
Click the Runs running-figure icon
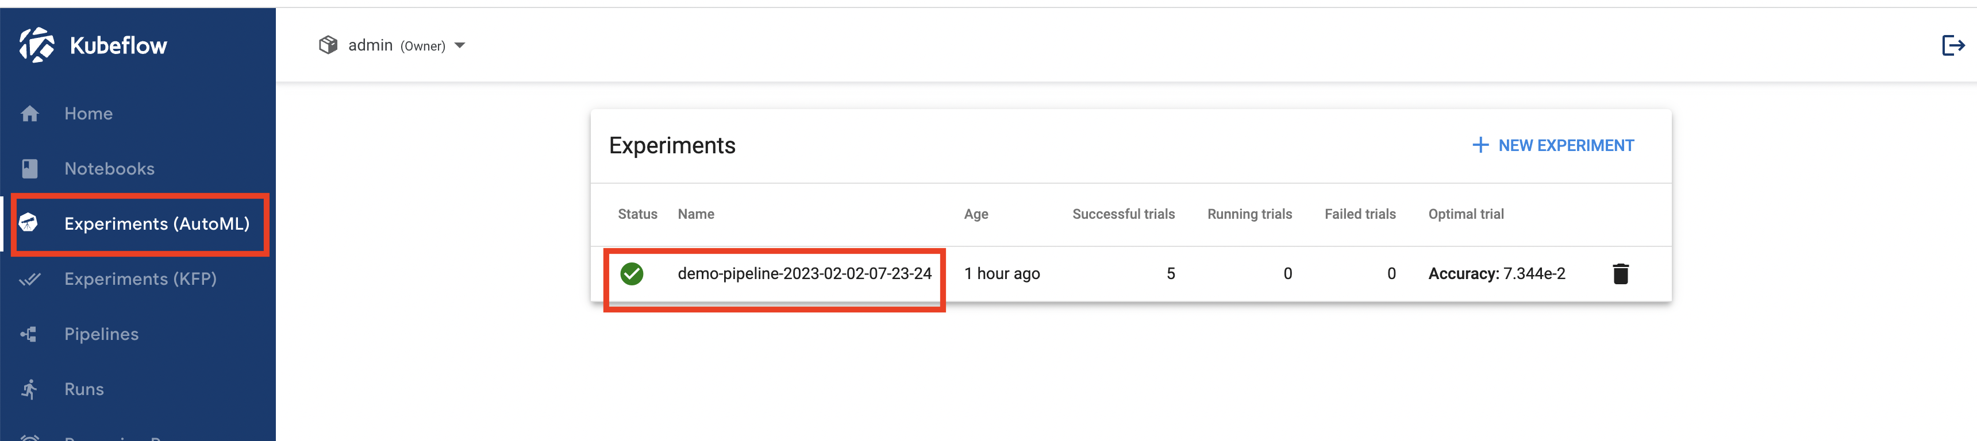click(x=29, y=390)
